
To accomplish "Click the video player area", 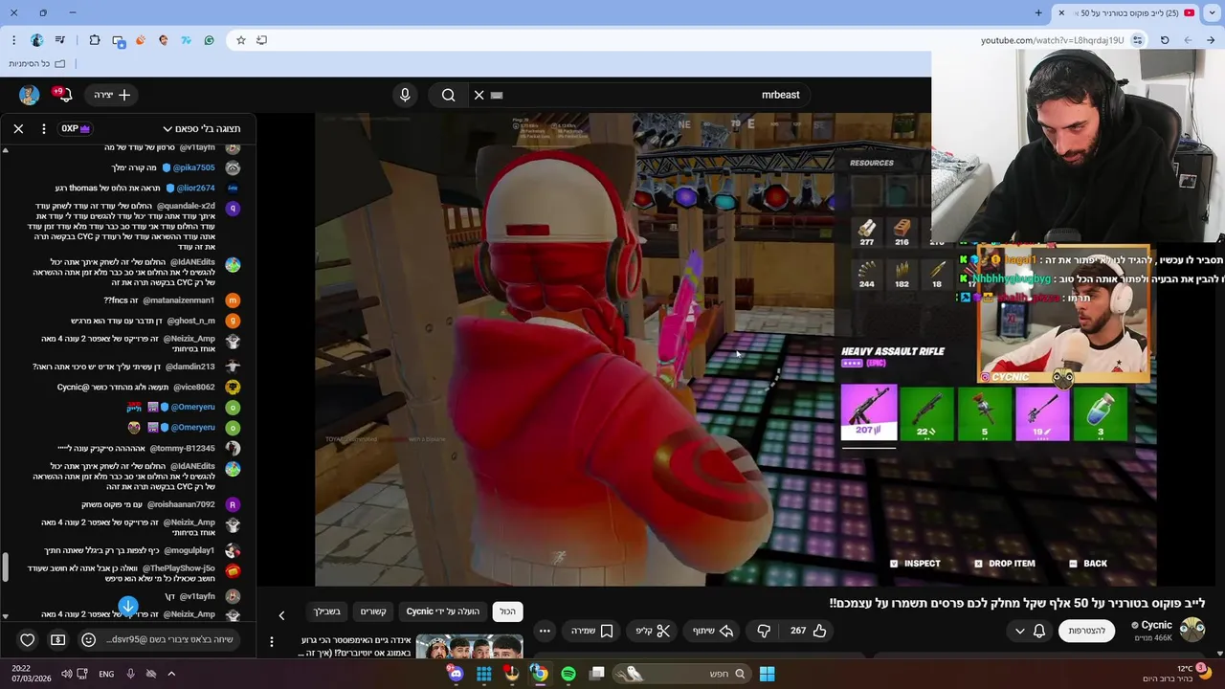I will tap(735, 349).
